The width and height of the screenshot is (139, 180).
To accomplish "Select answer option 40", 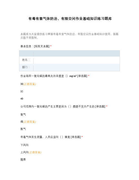I will pos(22,99).
